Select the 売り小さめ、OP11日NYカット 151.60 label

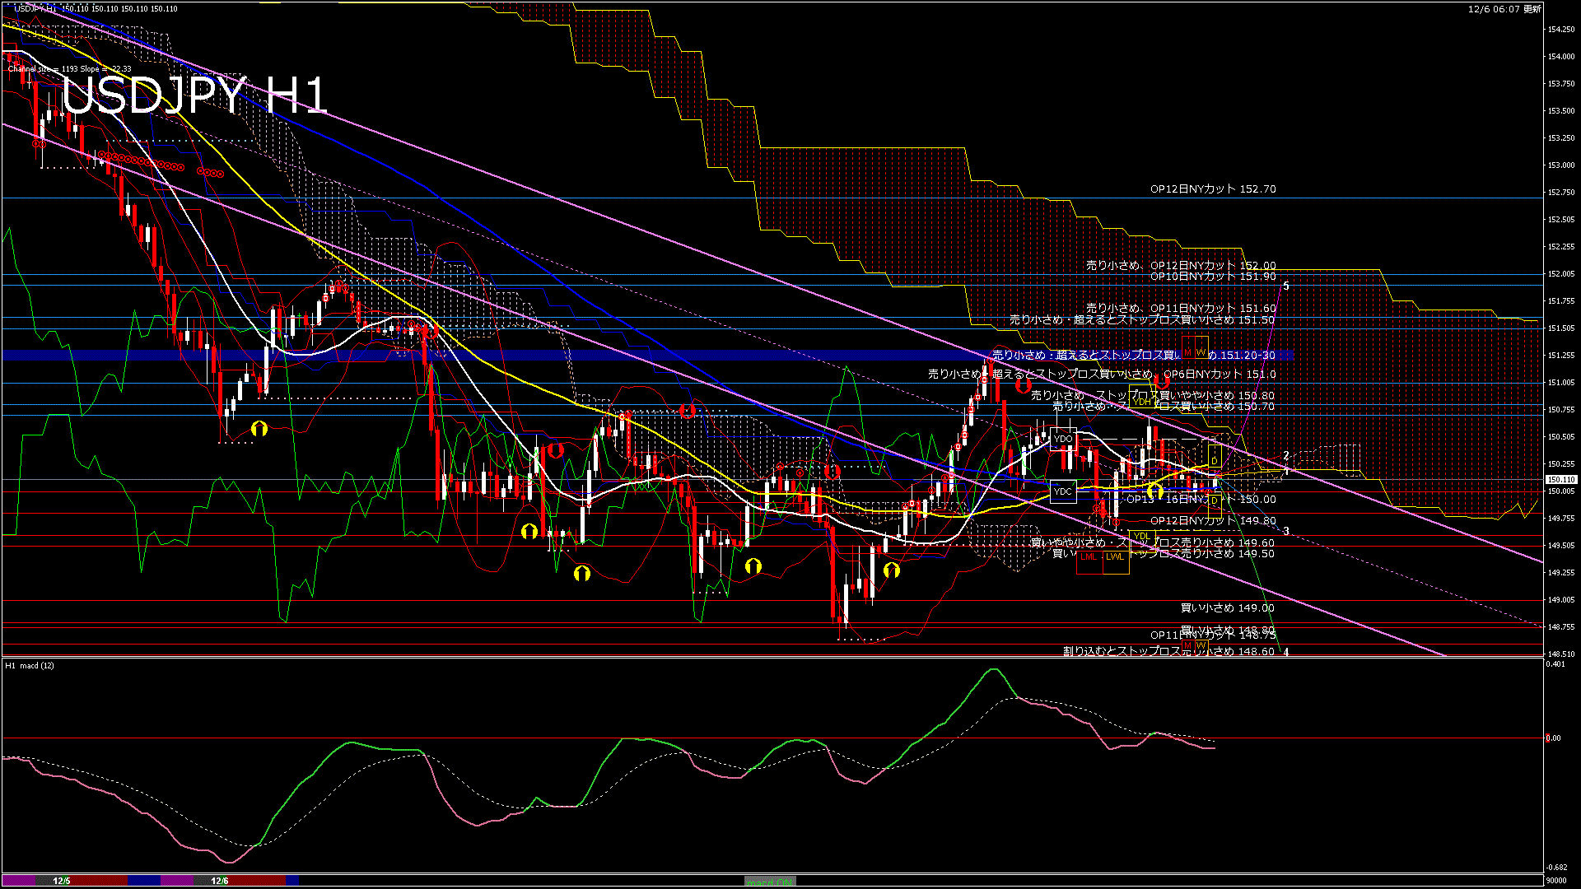coord(1181,308)
